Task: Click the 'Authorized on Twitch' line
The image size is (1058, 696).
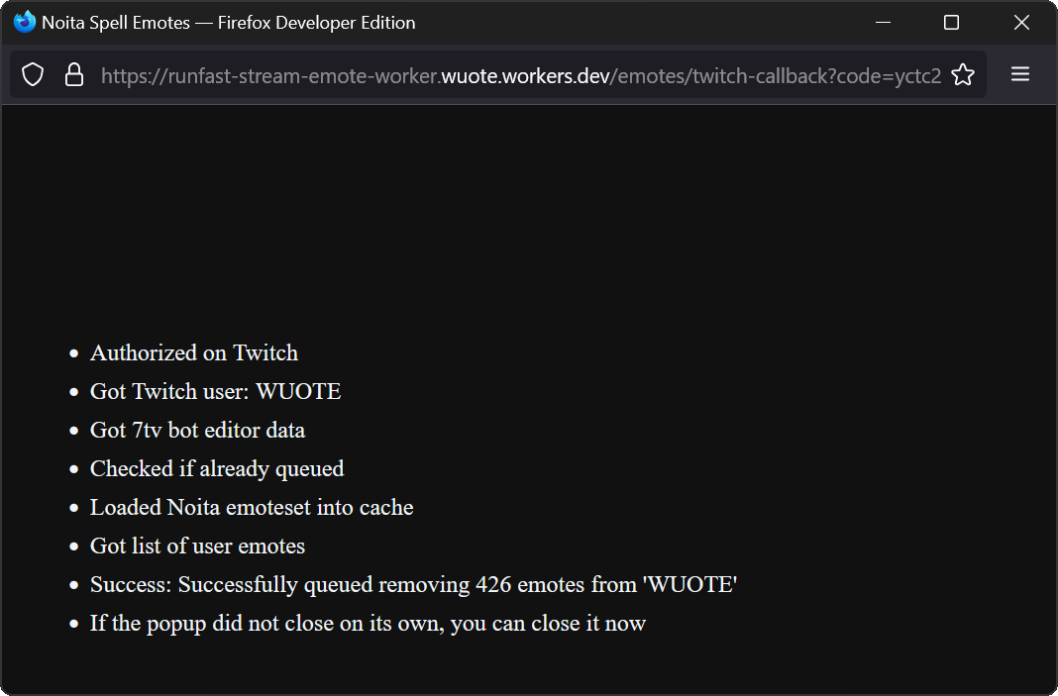Action: click(193, 353)
